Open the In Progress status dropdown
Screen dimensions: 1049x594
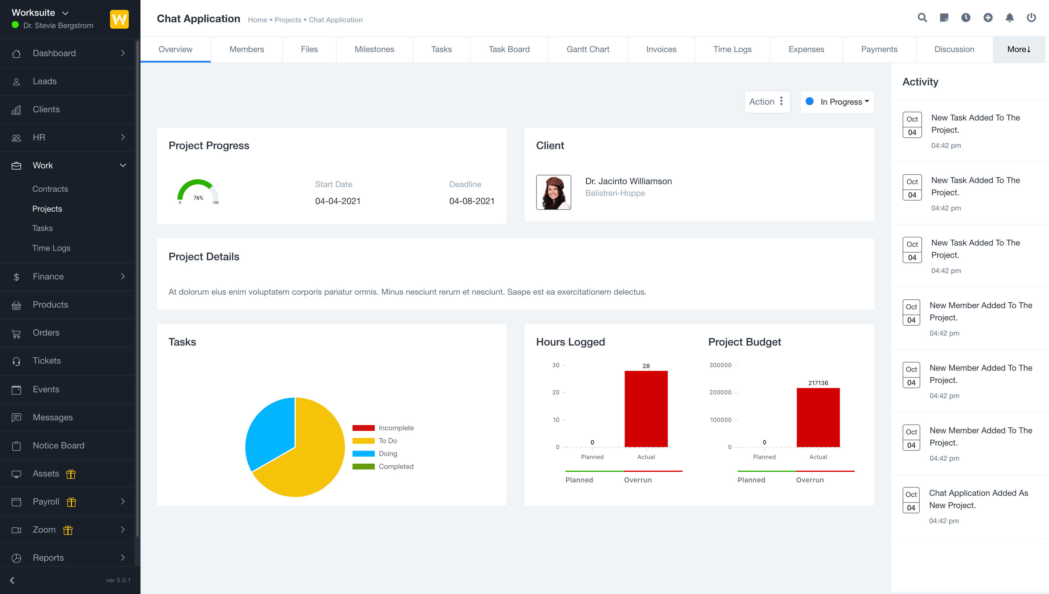tap(837, 102)
